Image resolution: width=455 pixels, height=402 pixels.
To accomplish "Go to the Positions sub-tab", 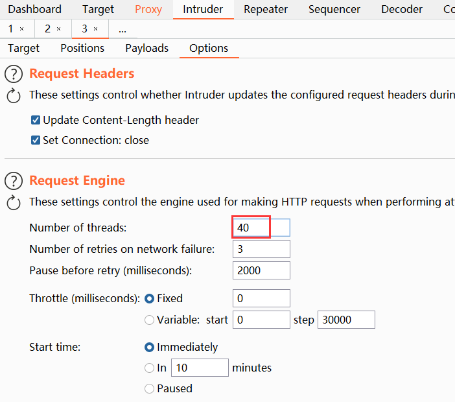I will tap(82, 49).
